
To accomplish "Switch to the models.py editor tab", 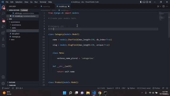I will pyautogui.click(x=63, y=6).
